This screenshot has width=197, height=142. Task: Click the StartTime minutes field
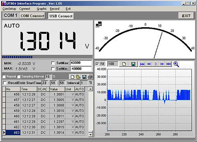pyautogui.click(x=54, y=83)
